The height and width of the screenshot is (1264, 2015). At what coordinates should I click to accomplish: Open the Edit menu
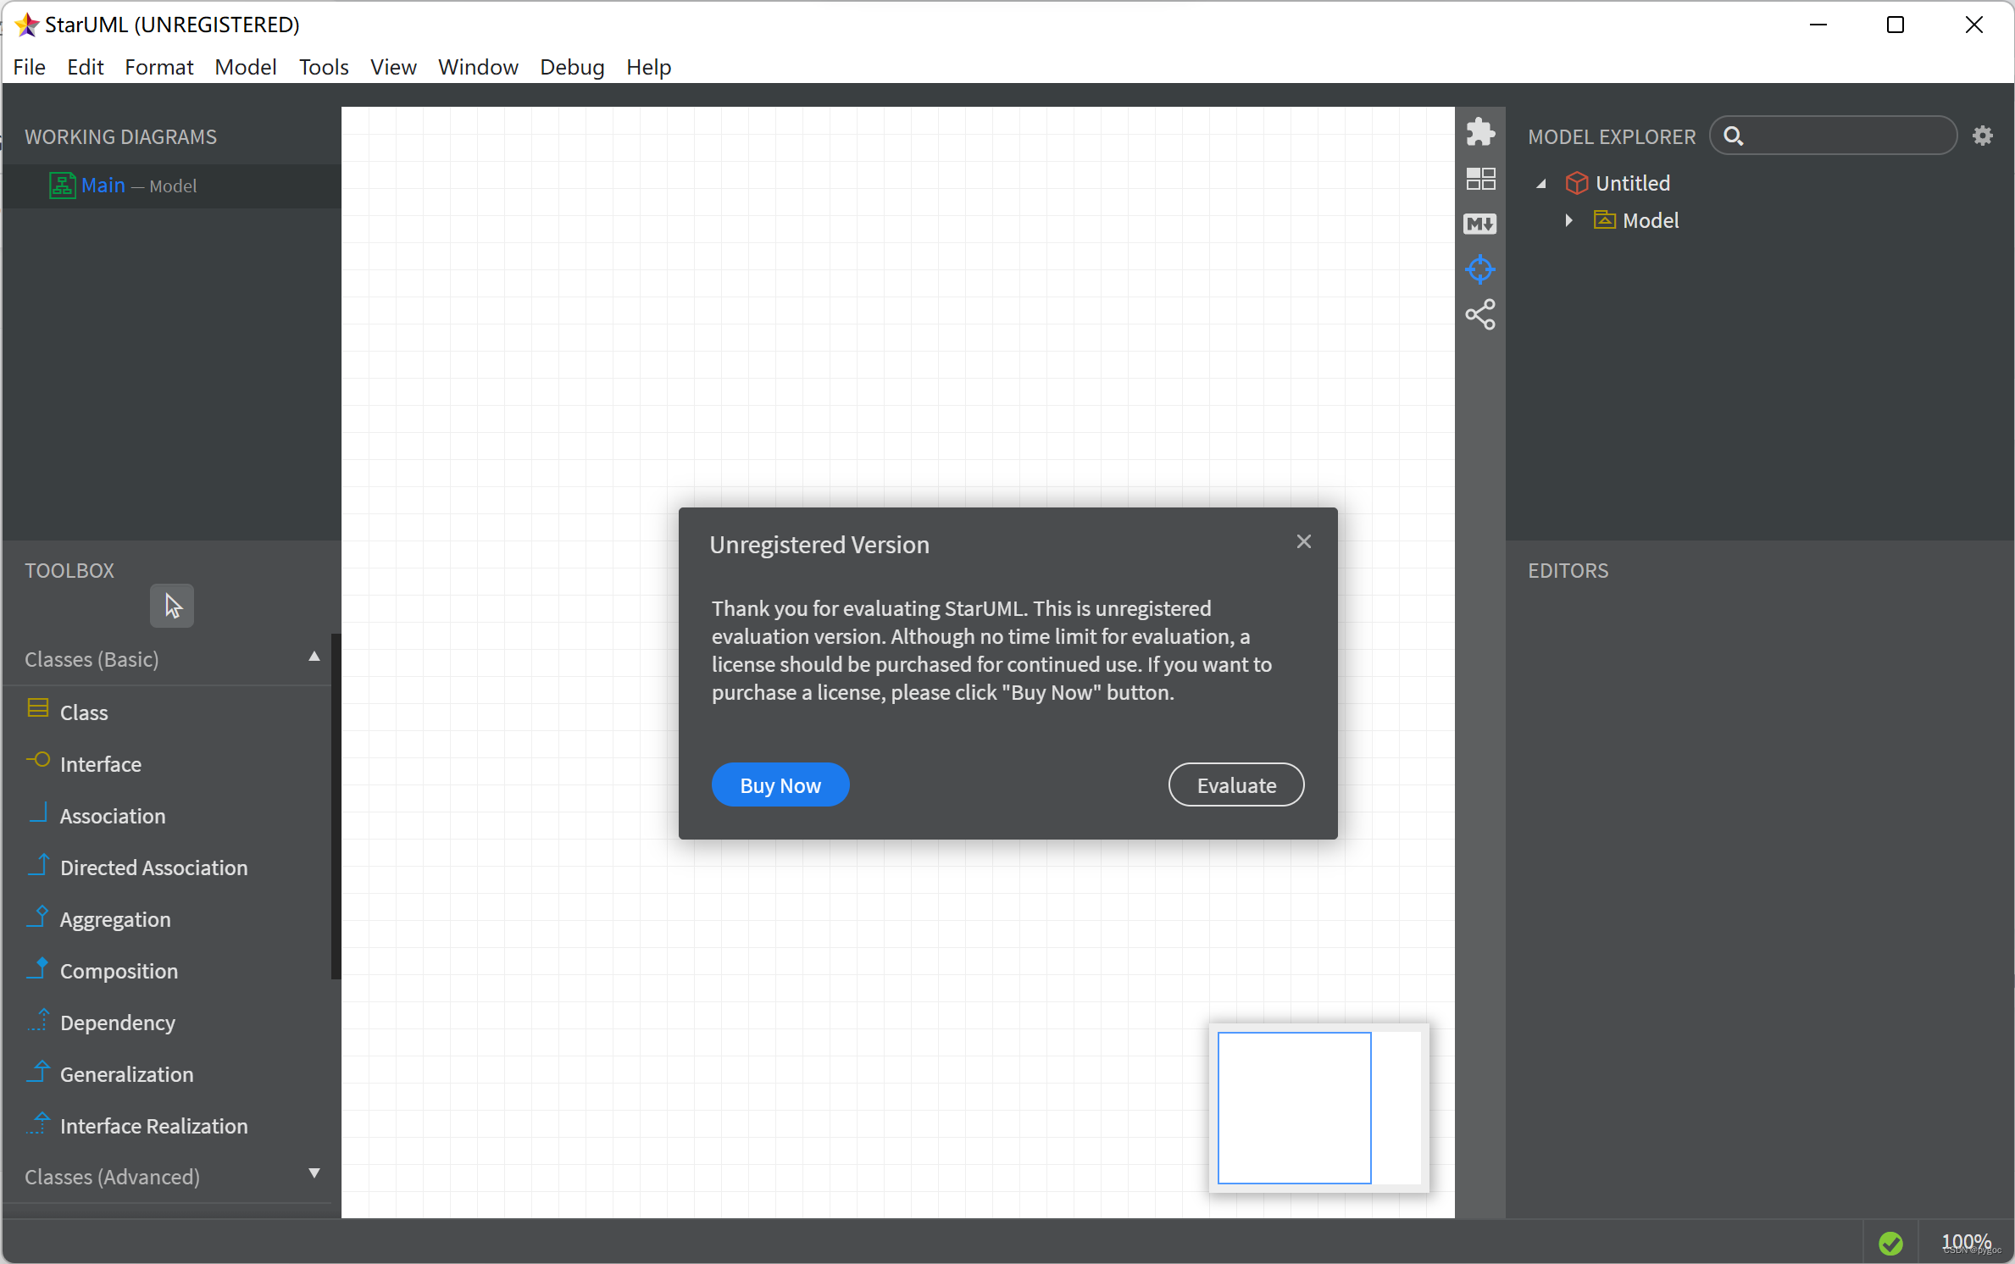(x=85, y=67)
